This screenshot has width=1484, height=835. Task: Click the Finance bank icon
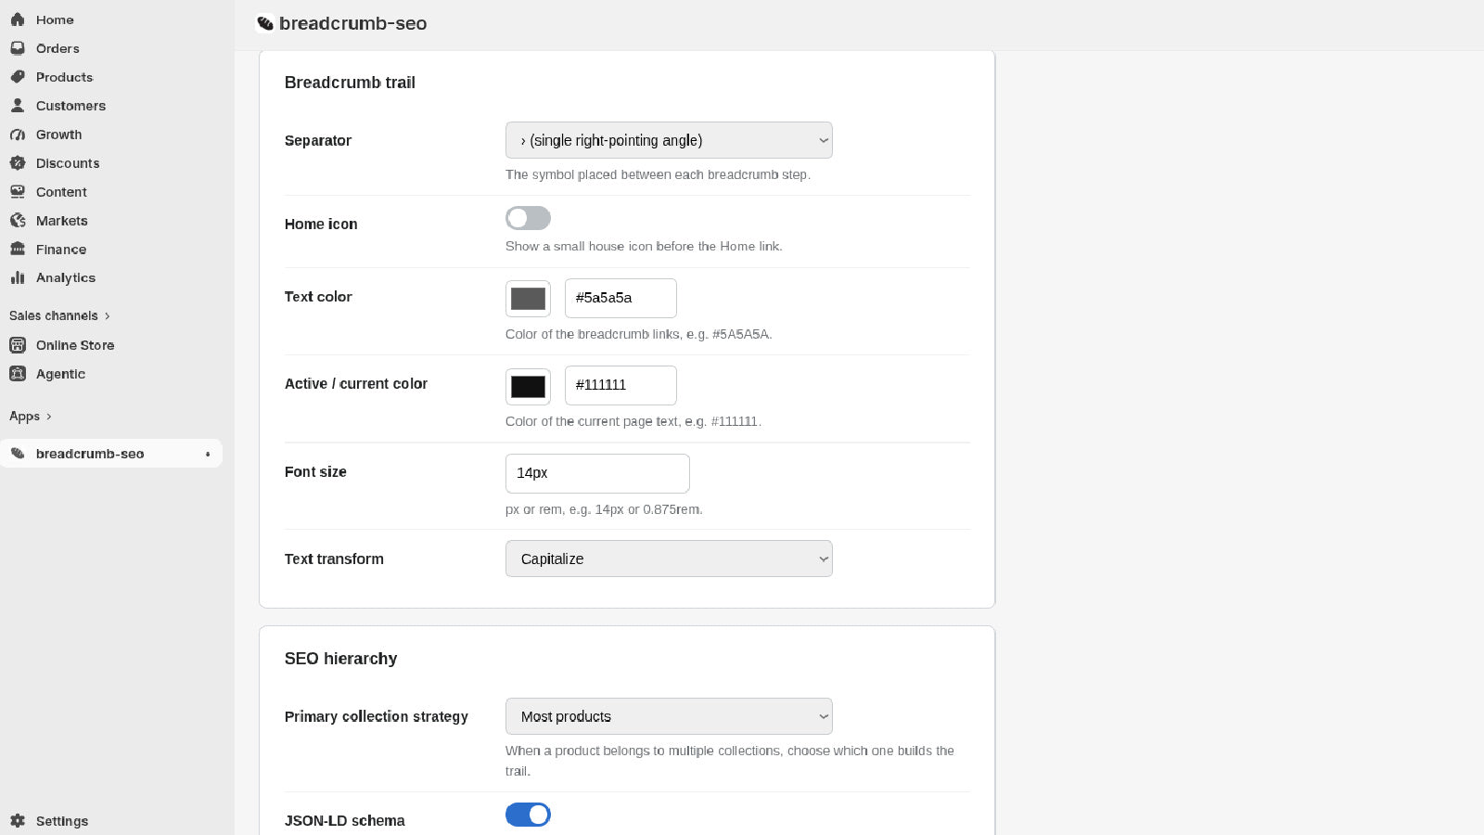tap(18, 250)
